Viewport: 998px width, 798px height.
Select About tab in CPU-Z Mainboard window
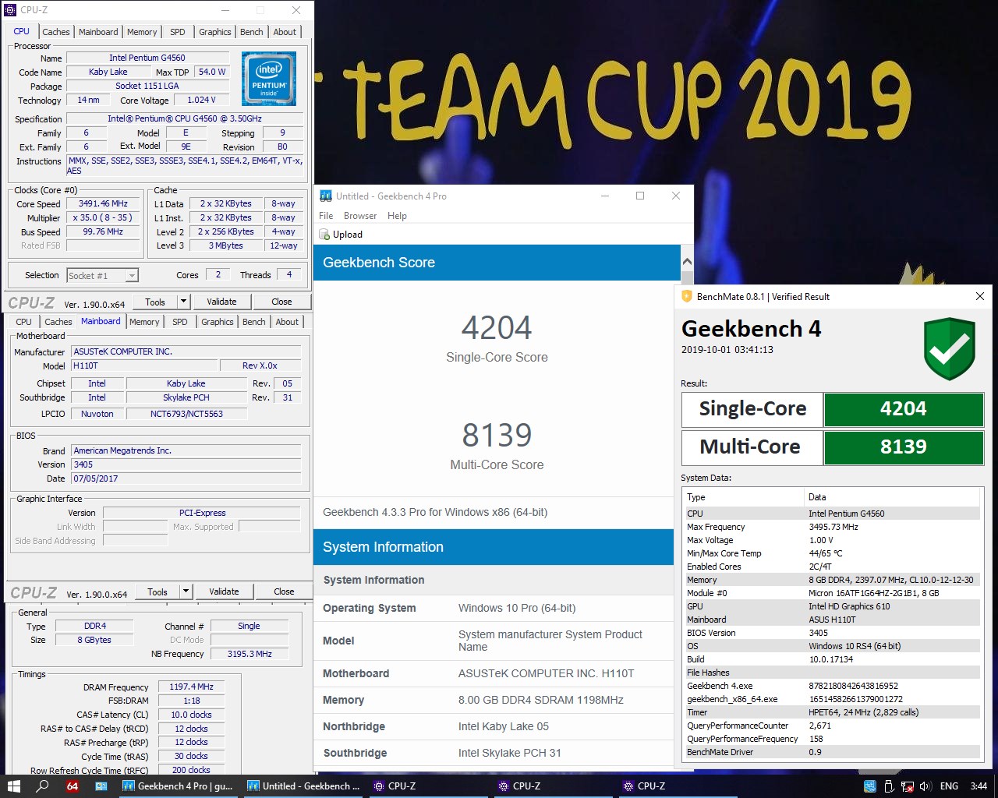[287, 322]
